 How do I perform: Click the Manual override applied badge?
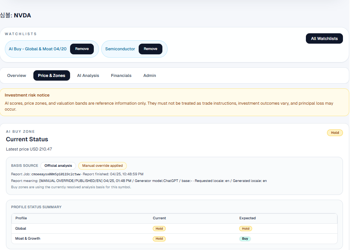[x=102, y=166]
